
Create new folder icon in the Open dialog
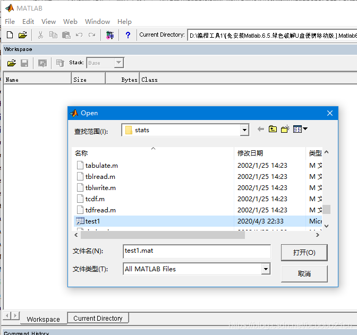(285, 129)
